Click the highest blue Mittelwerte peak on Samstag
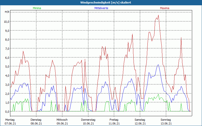This screenshot has height=126, width=202. 158,65
